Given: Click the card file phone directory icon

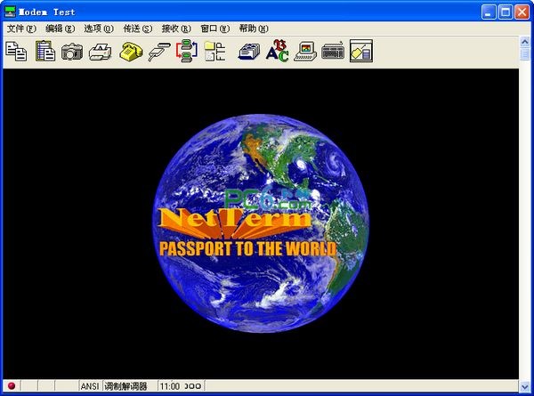Looking at the screenshot, I should [x=249, y=52].
